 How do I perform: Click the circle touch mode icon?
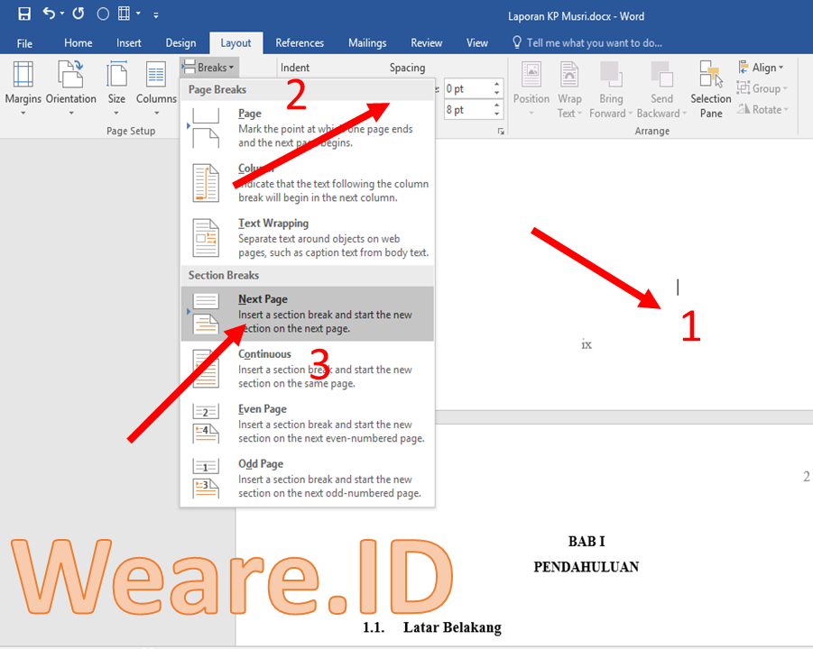103,14
